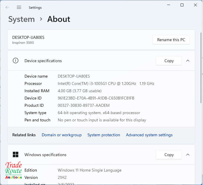Image resolution: width=203 pixels, height=185 pixels.
Task: Close the Settings window
Action: (195, 5)
